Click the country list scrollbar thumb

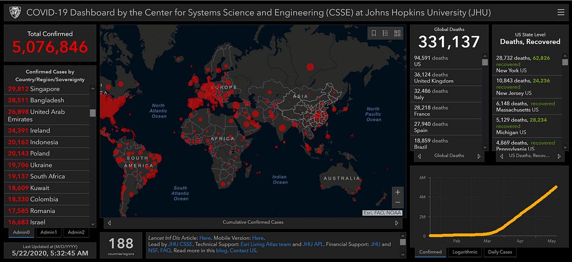tap(93, 113)
